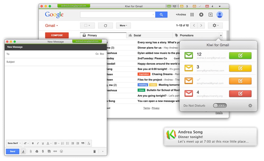
Task: Open Kiwi popup settings gear
Action: [250, 105]
